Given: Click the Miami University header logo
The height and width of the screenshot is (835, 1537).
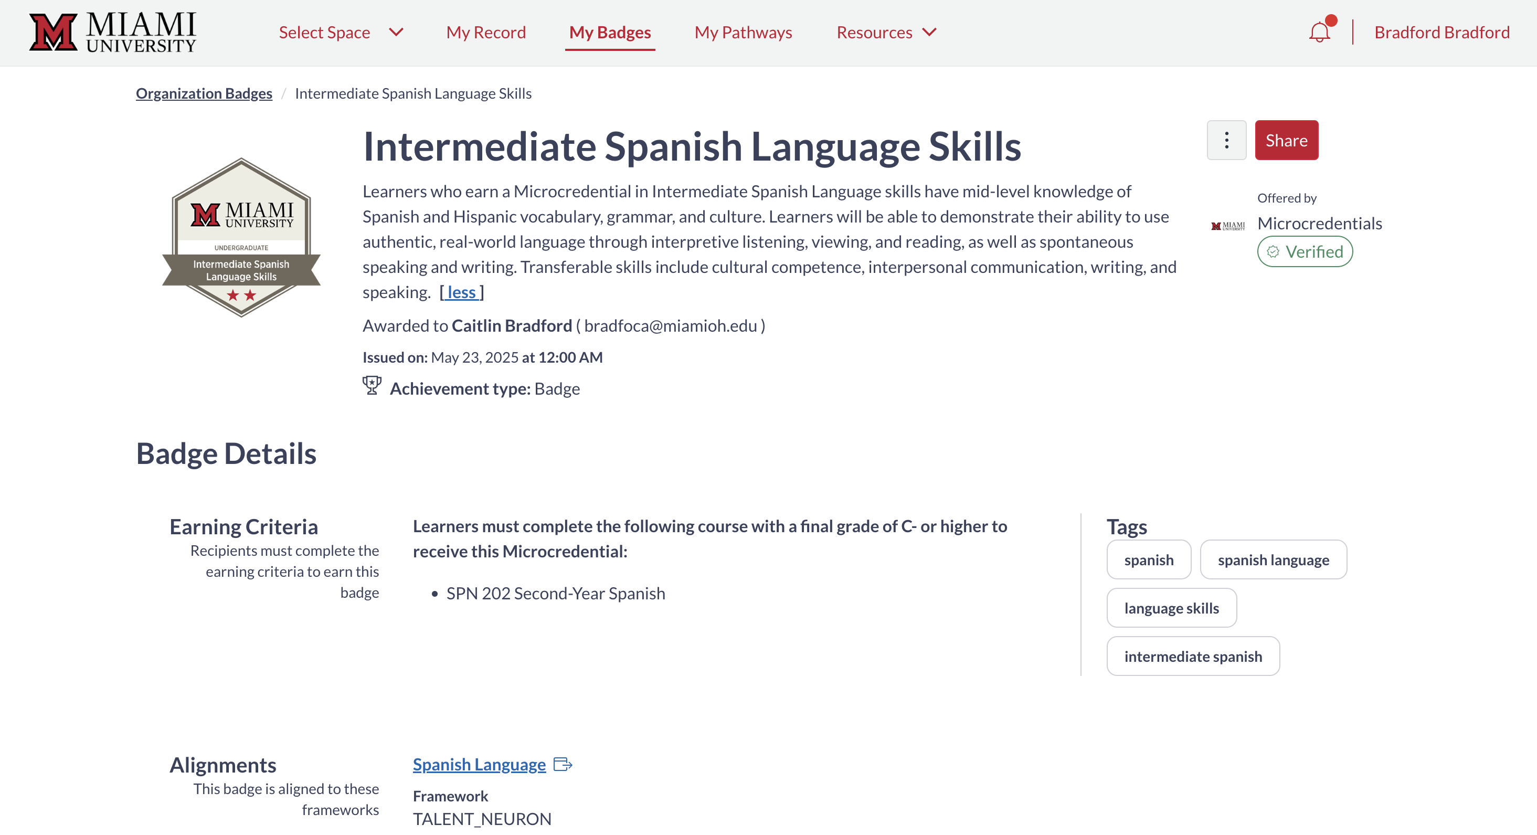Looking at the screenshot, I should 113,32.
